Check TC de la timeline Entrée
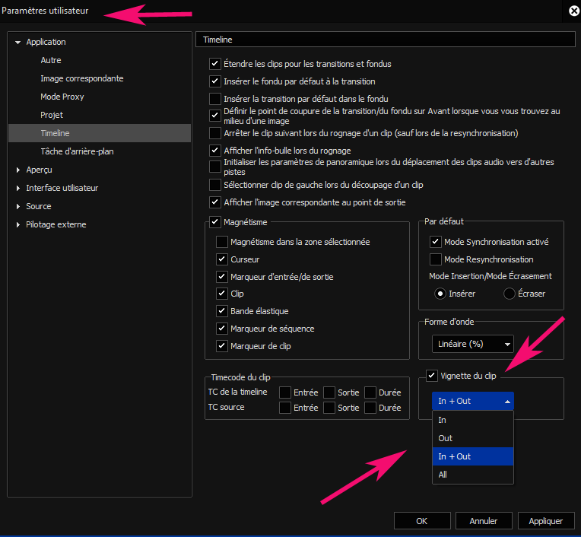The height and width of the screenshot is (537, 581). (285, 392)
